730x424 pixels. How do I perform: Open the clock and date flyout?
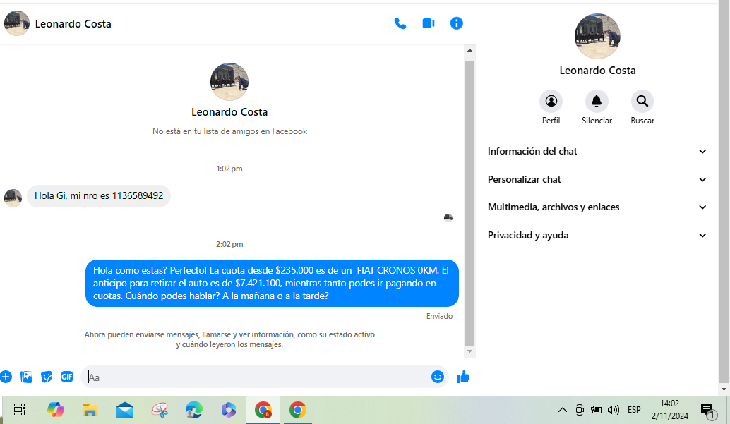coord(669,410)
